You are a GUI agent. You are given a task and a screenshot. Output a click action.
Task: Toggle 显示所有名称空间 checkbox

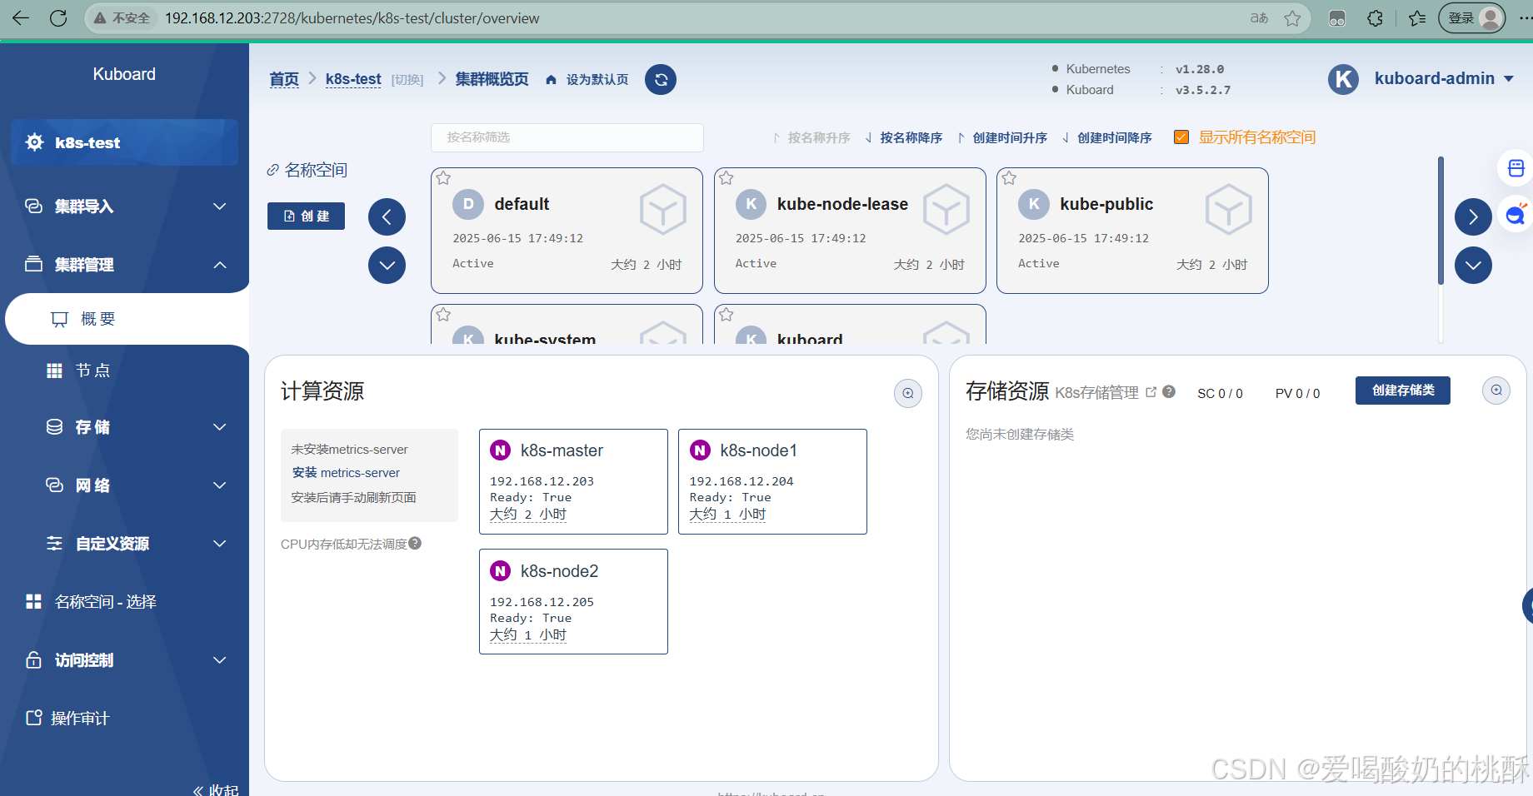[1181, 137]
